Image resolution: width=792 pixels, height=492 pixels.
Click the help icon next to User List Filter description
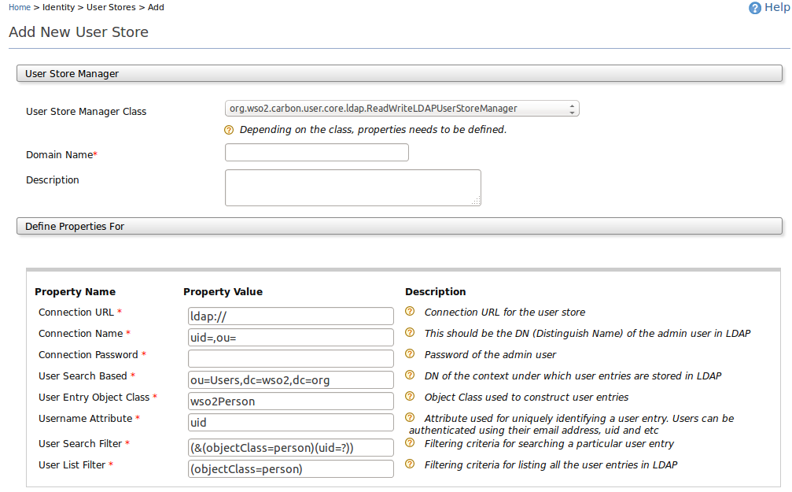point(410,464)
